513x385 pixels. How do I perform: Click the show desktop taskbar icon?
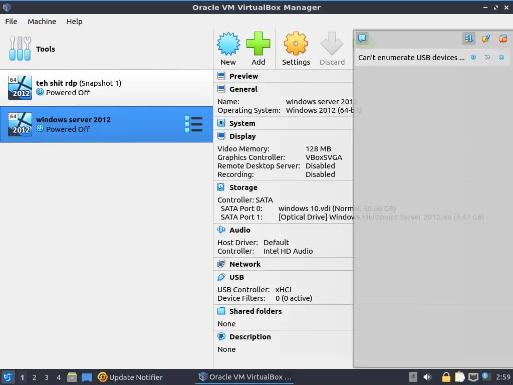tap(86, 377)
